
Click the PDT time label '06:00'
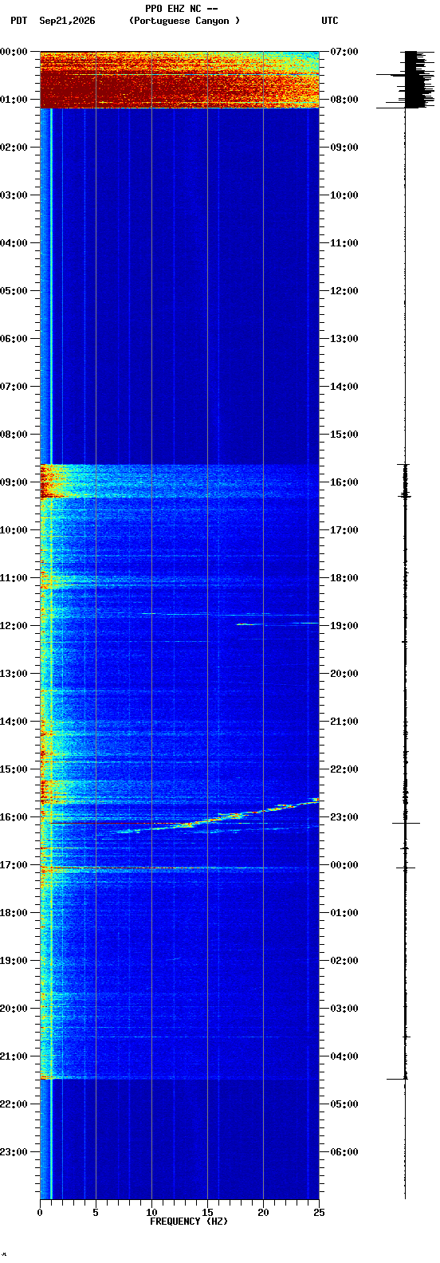pos(14,339)
